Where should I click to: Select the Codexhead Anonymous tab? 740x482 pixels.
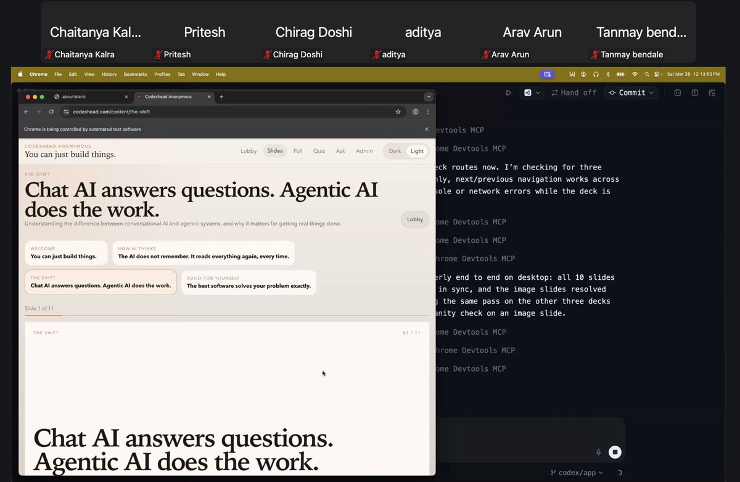click(x=175, y=97)
